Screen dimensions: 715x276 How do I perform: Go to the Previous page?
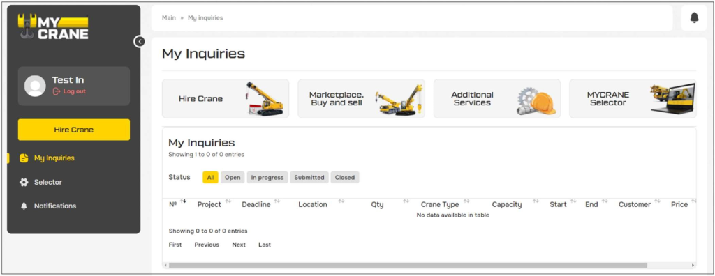207,245
